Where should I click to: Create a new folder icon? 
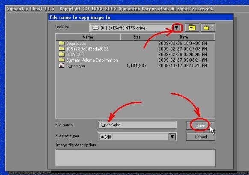[208, 28]
